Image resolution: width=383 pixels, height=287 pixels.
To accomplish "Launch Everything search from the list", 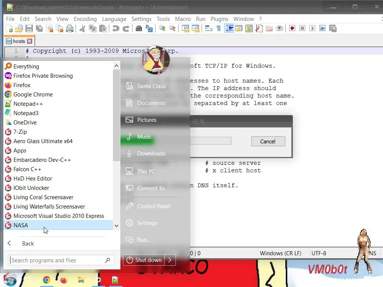I will [x=58, y=67].
